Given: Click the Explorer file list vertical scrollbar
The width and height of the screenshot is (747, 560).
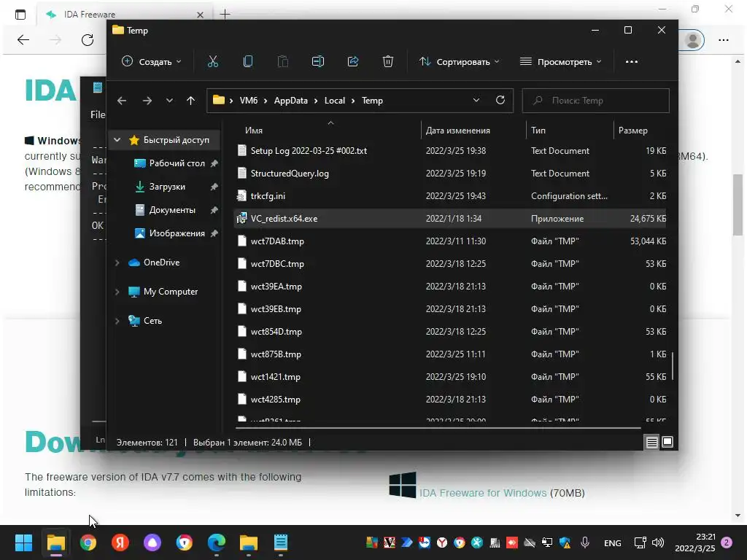Looking at the screenshot, I should pos(672,366).
